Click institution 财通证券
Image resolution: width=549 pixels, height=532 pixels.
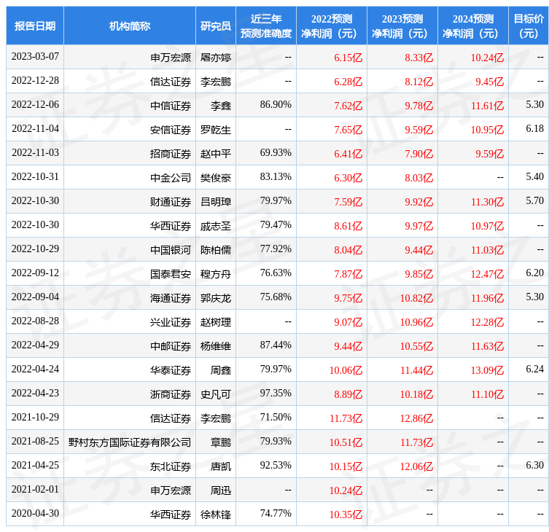(171, 202)
